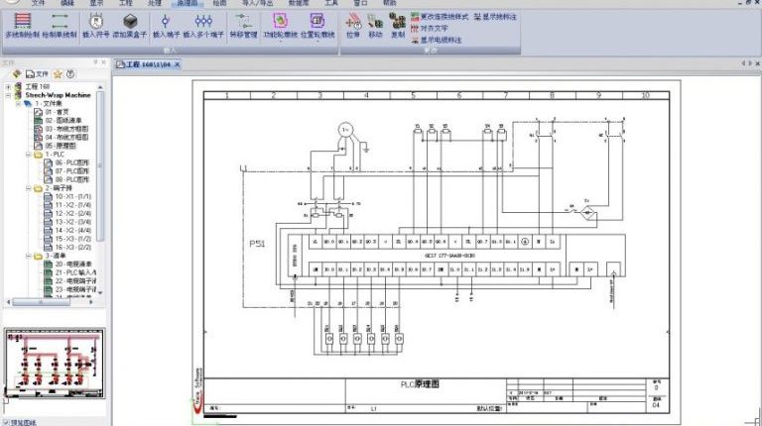Open the 显示 menu
This screenshot has width=762, height=426.
pos(96,3)
